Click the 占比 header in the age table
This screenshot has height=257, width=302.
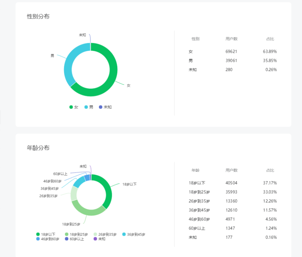tap(270, 170)
